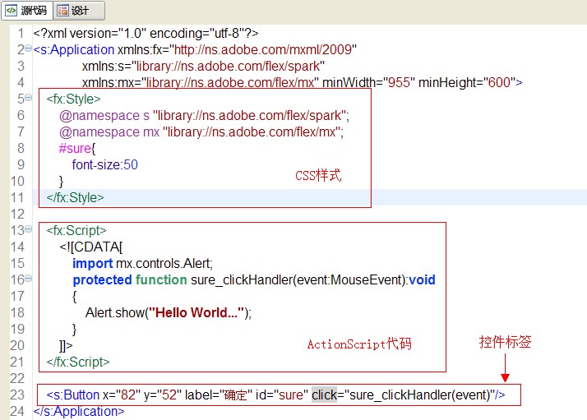
Task: Click the highlighted click attribute on line 23
Action: coord(325,395)
